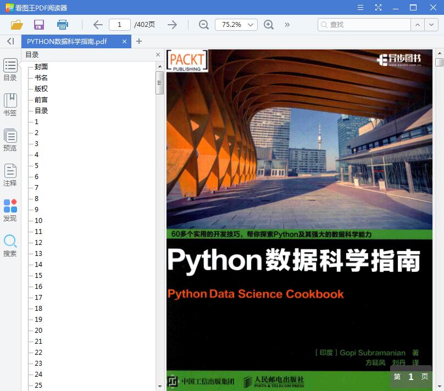Print the PDF document
This screenshot has width=444, height=391.
62,25
